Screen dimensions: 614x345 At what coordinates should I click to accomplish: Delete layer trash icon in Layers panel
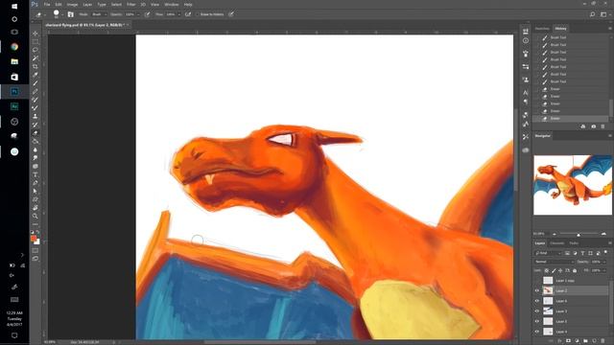point(602,341)
